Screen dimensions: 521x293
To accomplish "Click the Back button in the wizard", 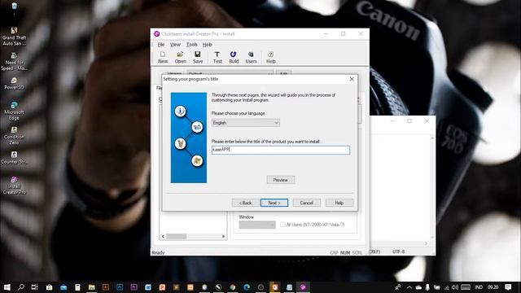I will coord(246,203).
